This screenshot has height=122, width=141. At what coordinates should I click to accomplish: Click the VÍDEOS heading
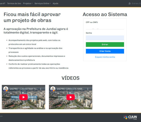point(70,78)
